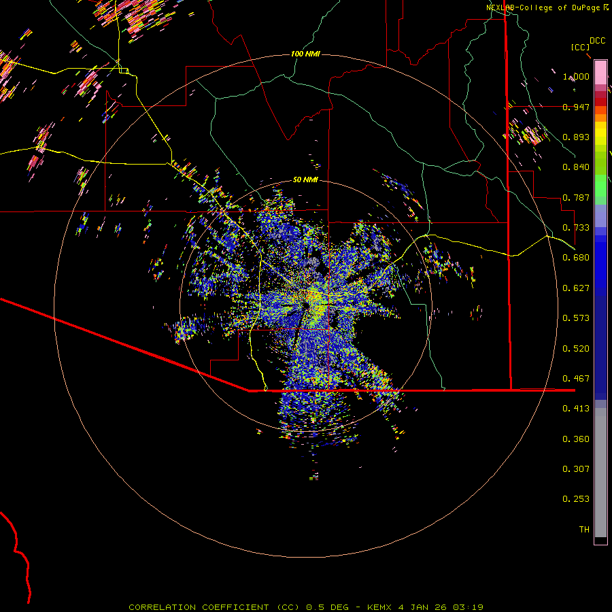612x612 pixels.
Task: Click the Correlation Coefficient KEMX caption
Action: click(x=306, y=607)
